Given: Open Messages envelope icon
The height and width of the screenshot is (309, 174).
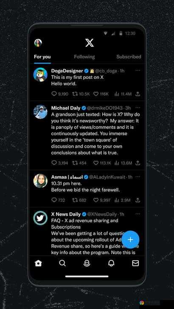Looking at the screenshot, I should coord(135,263).
